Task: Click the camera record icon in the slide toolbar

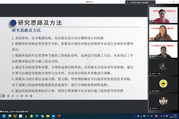Action: coord(22,96)
